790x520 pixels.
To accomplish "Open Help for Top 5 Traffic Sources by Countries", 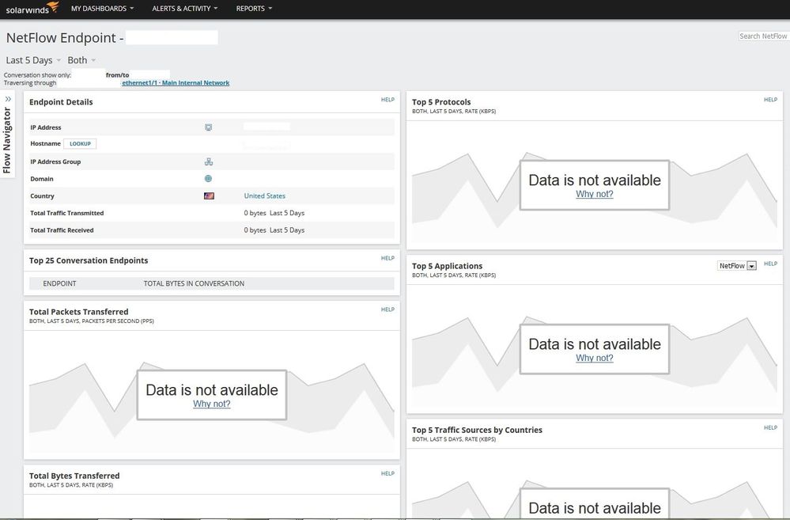I will click(x=770, y=427).
